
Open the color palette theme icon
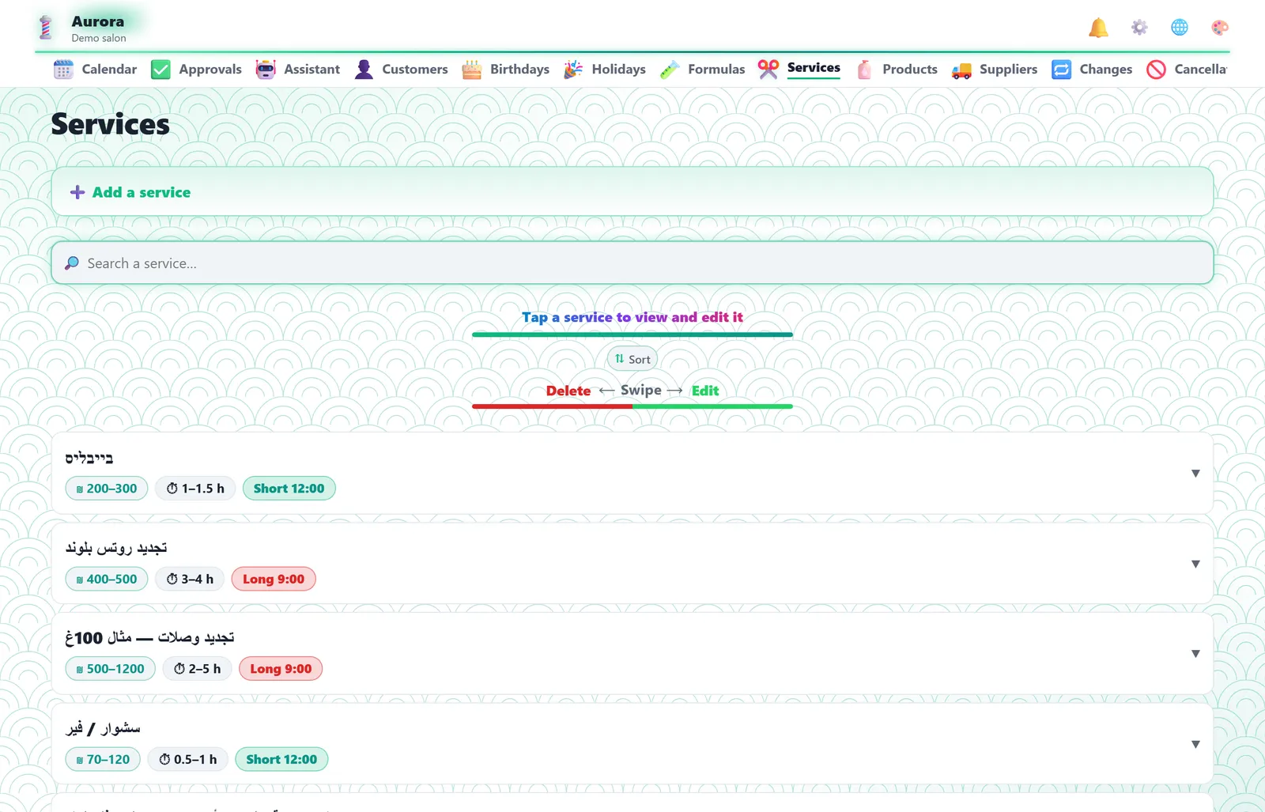pos(1220,28)
